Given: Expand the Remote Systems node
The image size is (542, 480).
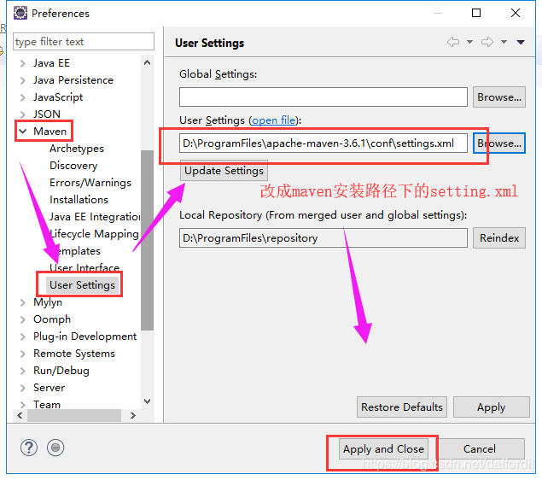Looking at the screenshot, I should click(23, 354).
